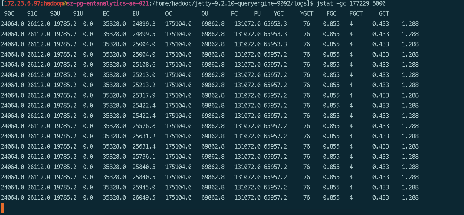
Task: Click the EU value 25526.8
Action: [x=144, y=126]
